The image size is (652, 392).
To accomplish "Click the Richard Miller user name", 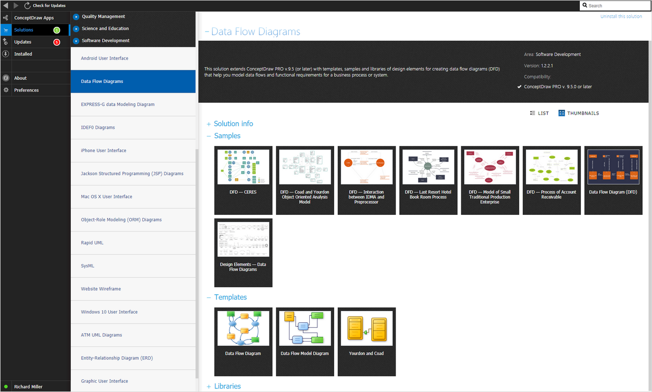I will [x=28, y=387].
